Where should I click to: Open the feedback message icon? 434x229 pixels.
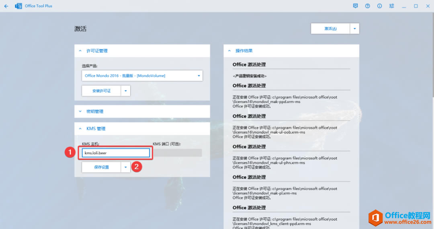tap(355, 6)
